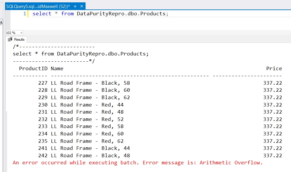This screenshot has height=172, width=291.
Task: Click the yellow change-tracking bar next to line 1
Action: click(x=27, y=14)
